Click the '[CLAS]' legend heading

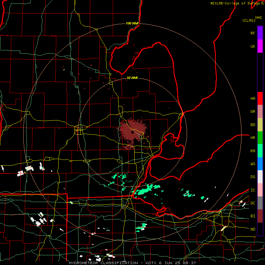click(x=249, y=20)
